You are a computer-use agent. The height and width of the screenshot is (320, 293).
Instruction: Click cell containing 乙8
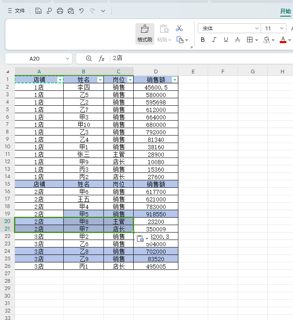click(x=84, y=251)
